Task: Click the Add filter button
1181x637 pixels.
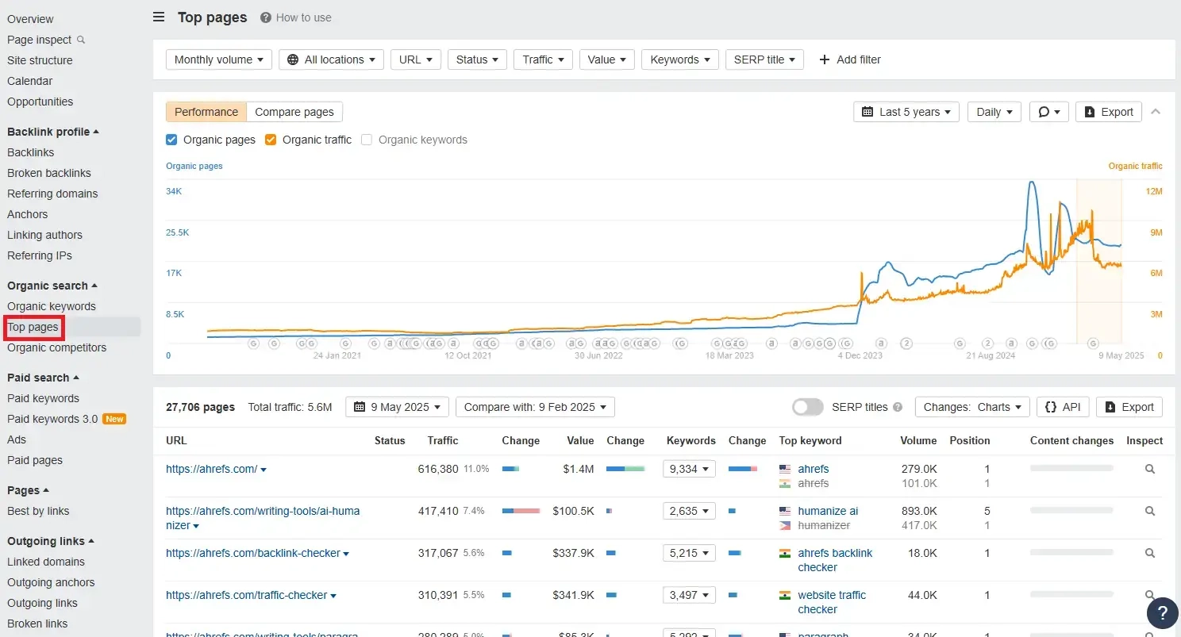Action: pyautogui.click(x=849, y=59)
